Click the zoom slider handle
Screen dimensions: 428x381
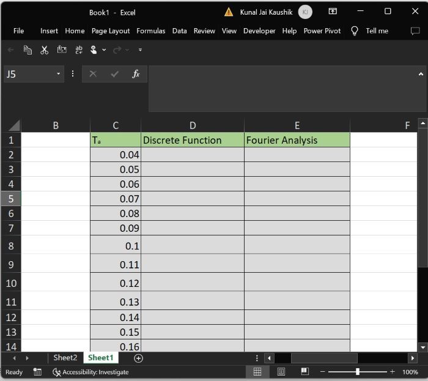pyautogui.click(x=358, y=372)
